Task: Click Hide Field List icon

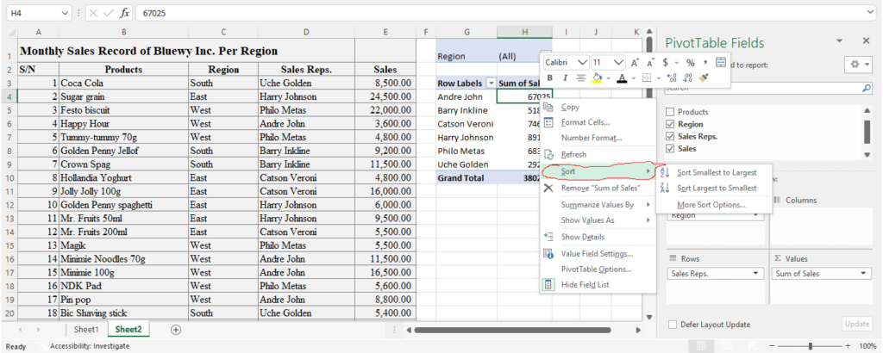Action: click(548, 284)
